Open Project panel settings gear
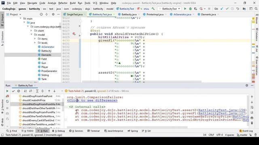Screen dimensions: 259x145 pyautogui.click(x=53, y=14)
